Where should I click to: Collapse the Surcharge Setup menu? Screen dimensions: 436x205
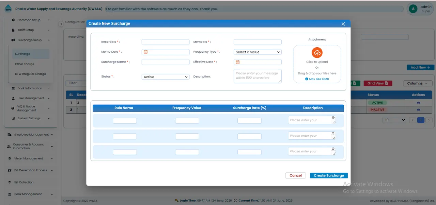[x=49, y=40]
